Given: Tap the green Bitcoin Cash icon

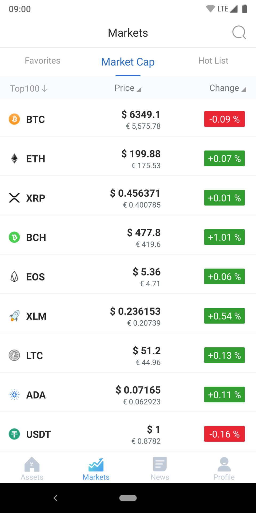Looking at the screenshot, I should pos(14,237).
